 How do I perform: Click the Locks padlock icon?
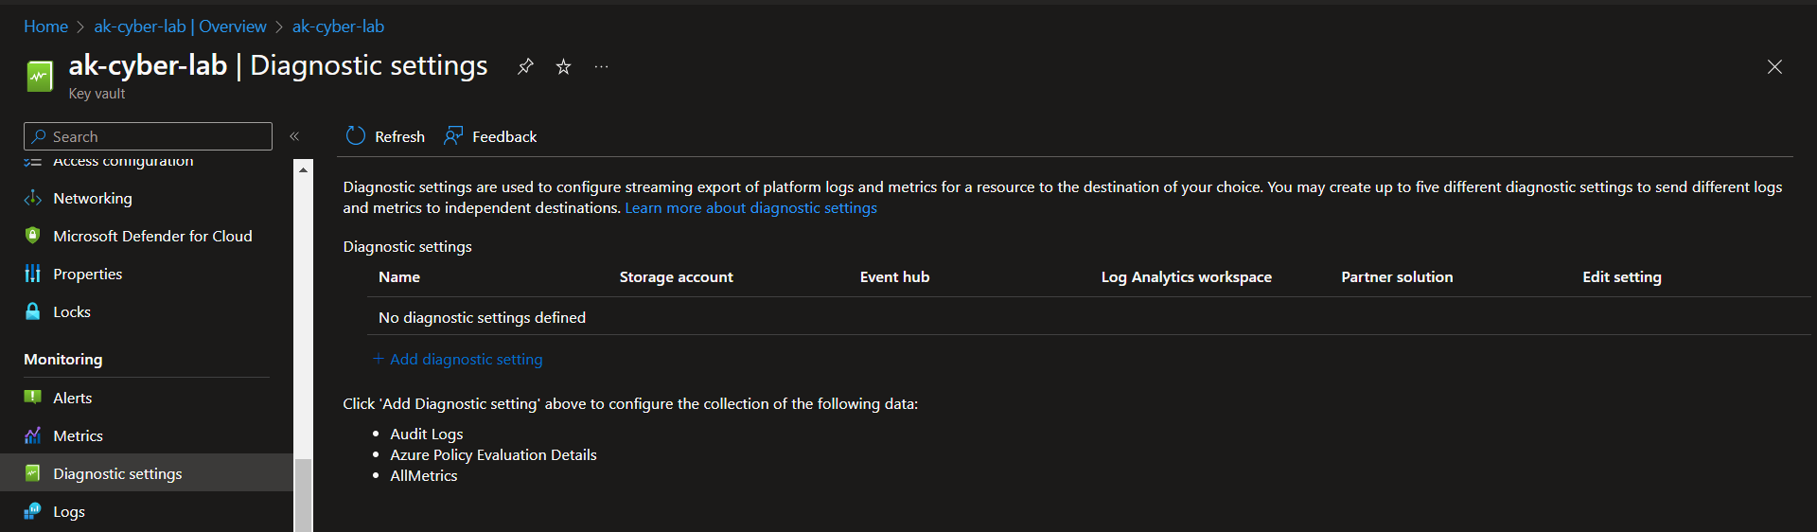[x=33, y=311]
